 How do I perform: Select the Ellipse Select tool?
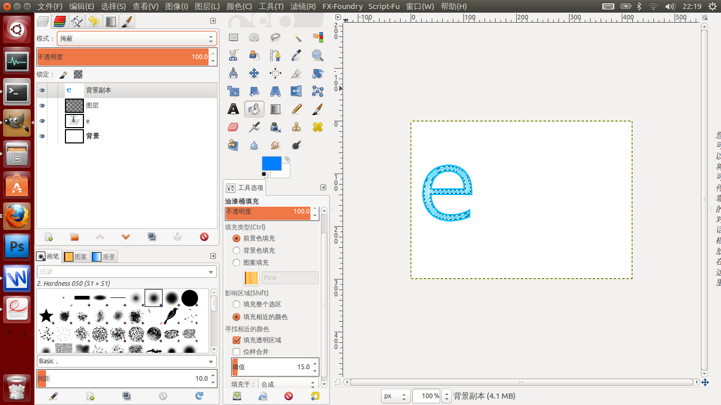pos(254,37)
